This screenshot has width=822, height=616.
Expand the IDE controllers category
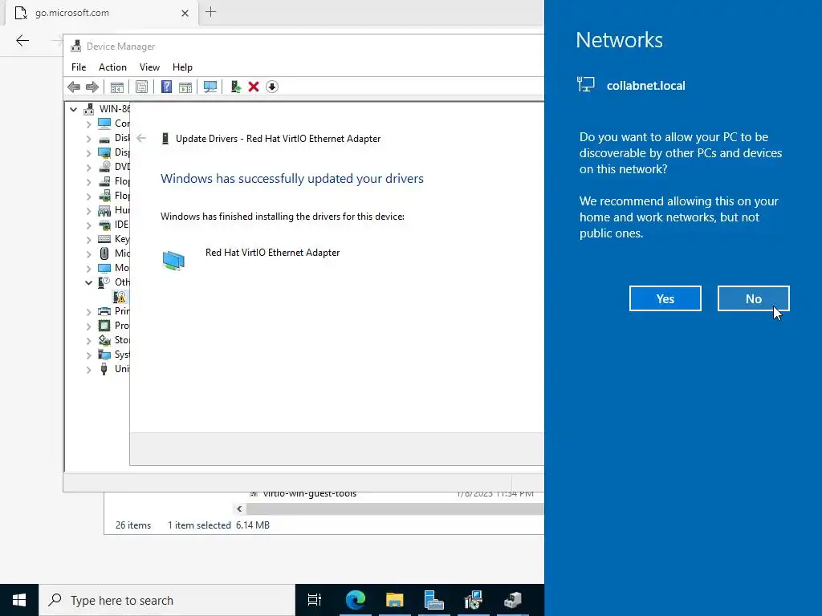tap(88, 225)
